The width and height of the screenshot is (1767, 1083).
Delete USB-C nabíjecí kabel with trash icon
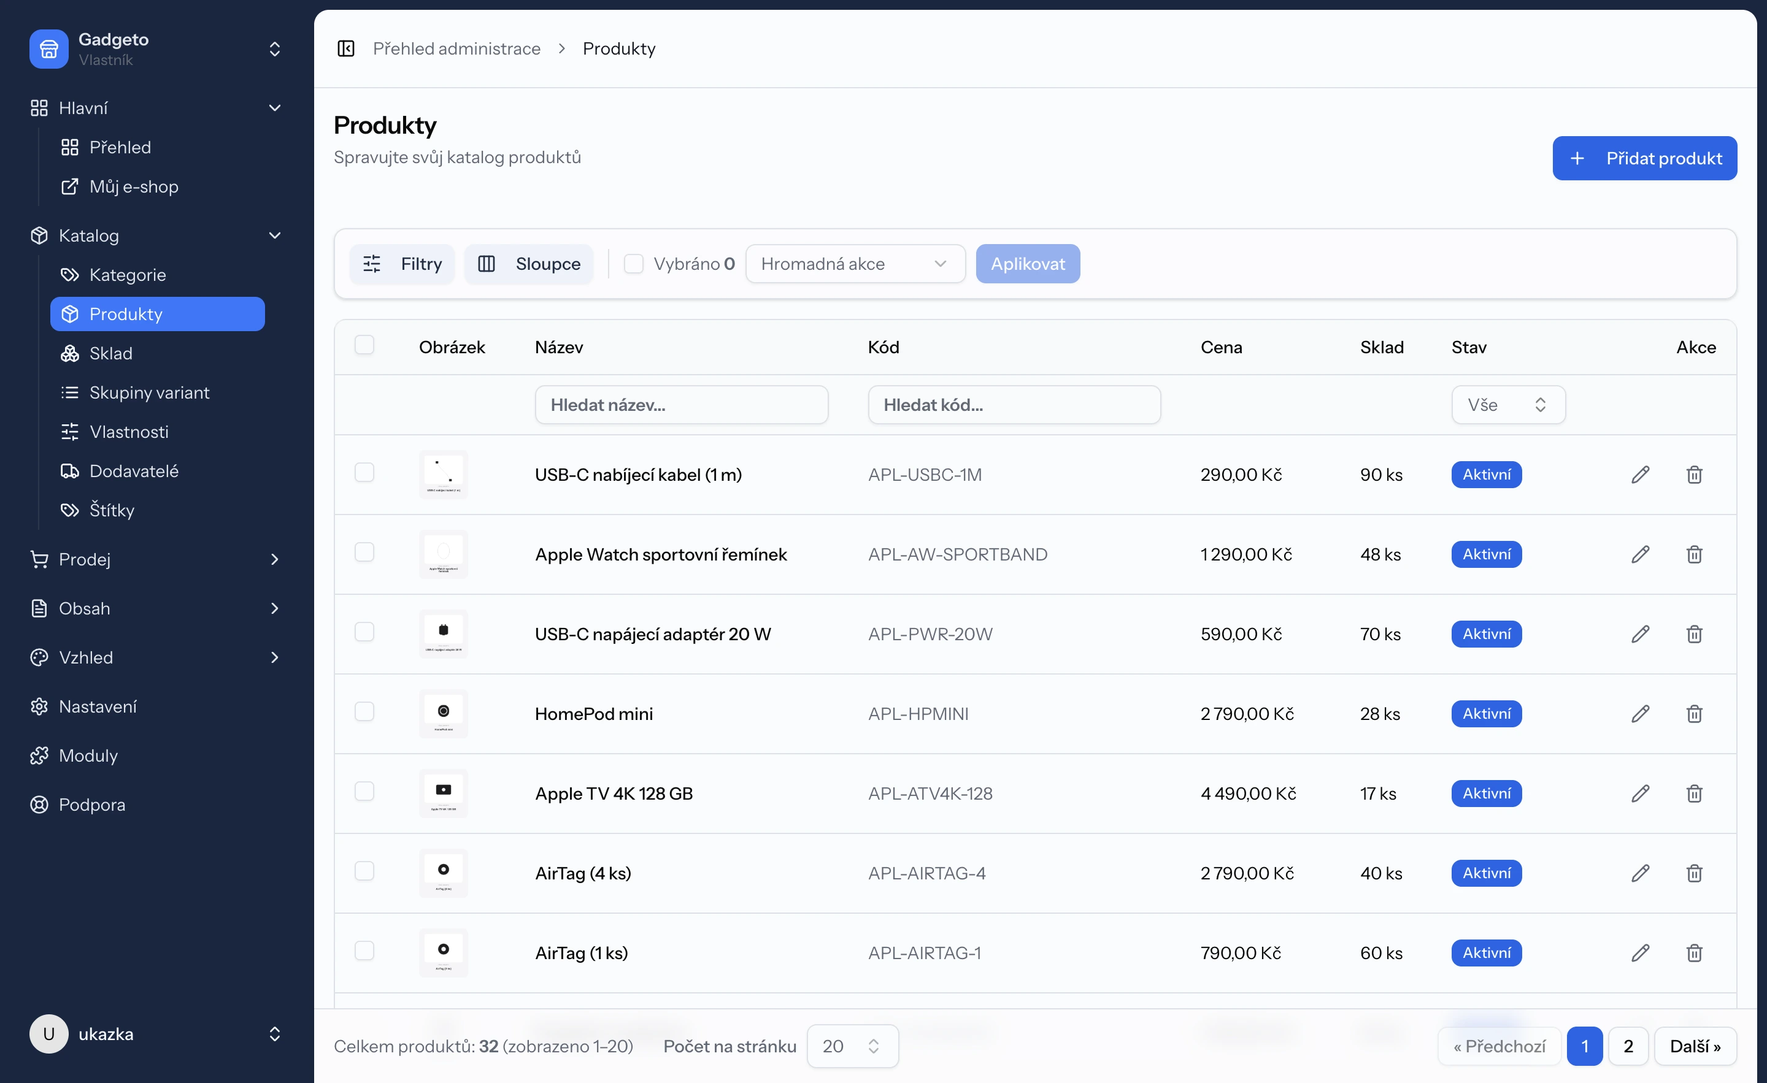[1694, 475]
